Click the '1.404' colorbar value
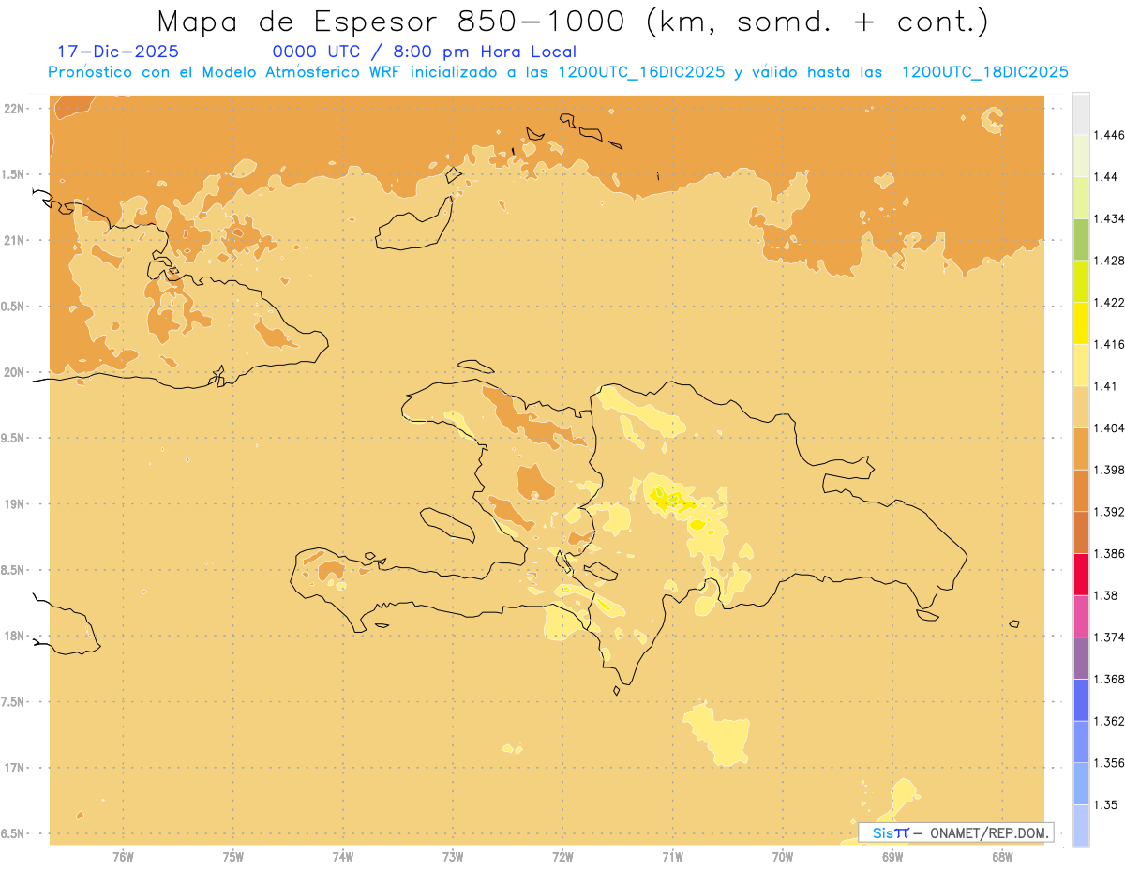The height and width of the screenshot is (869, 1125). click(x=1109, y=428)
